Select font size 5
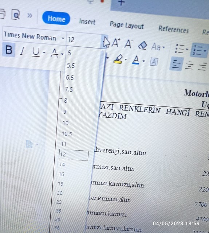This screenshot has width=209, height=233. 70,53
